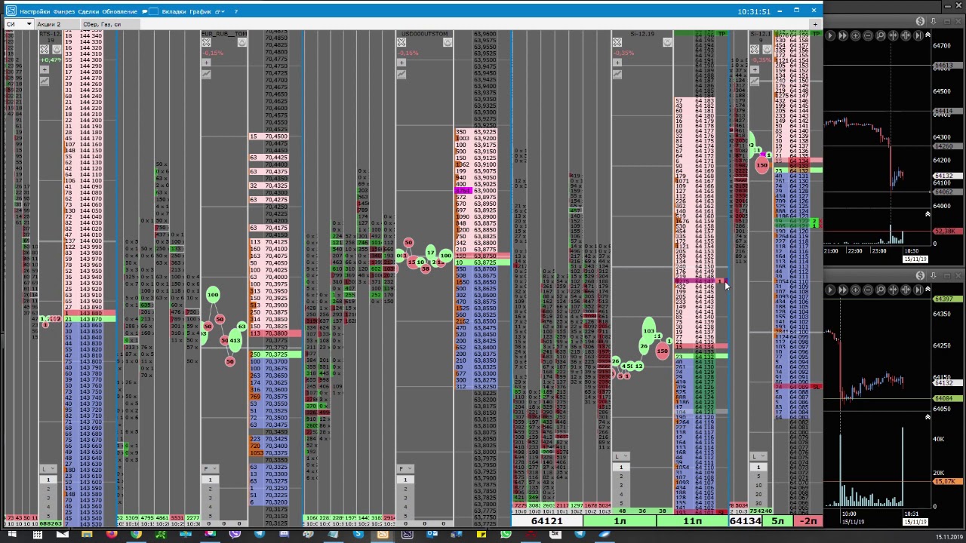Open the График menu
This screenshot has height=543, width=966.
pyautogui.click(x=200, y=11)
